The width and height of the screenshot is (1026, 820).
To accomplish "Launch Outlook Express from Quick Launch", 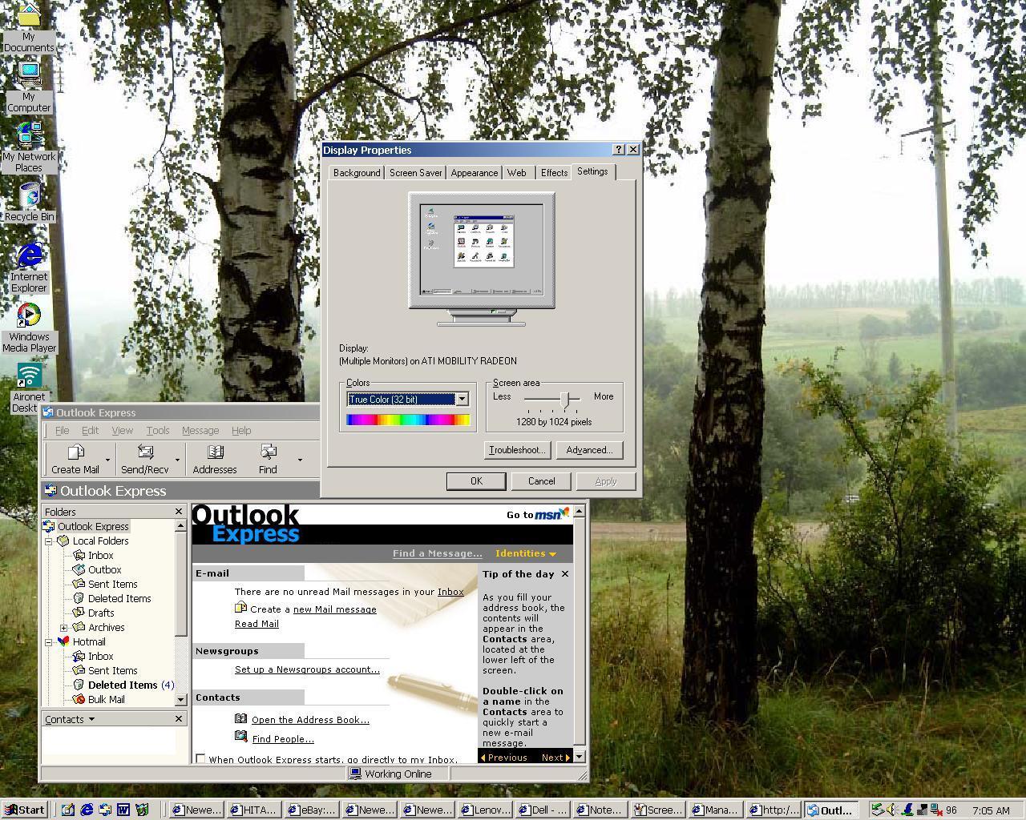I will [105, 810].
